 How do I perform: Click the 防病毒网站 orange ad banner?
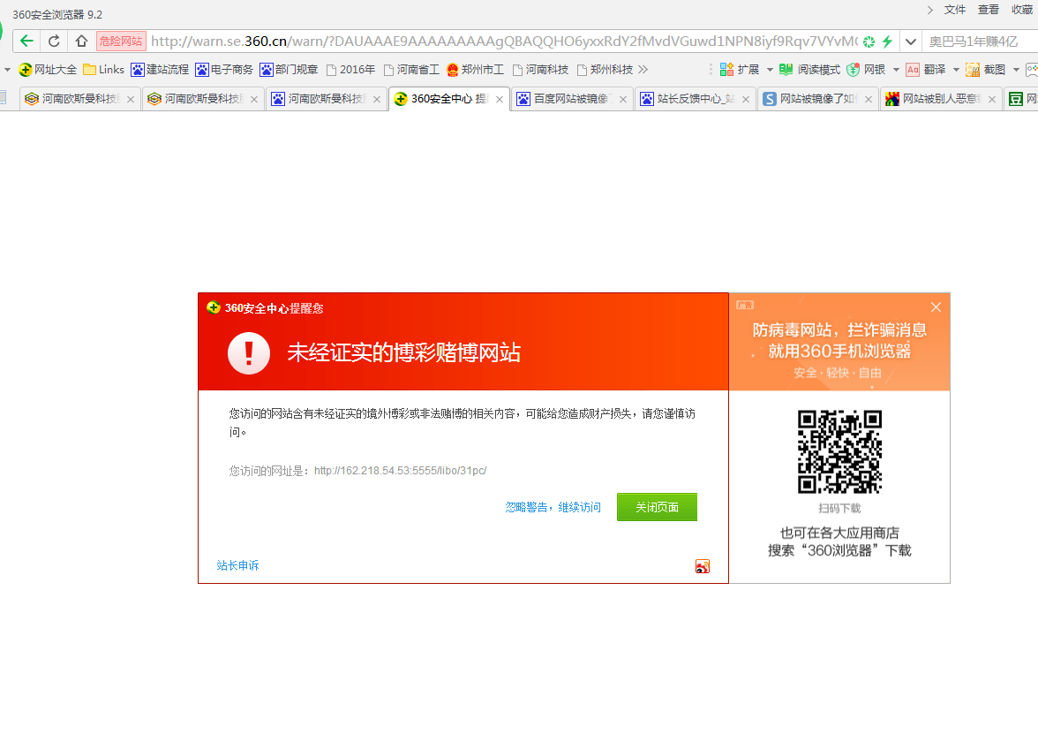click(839, 342)
